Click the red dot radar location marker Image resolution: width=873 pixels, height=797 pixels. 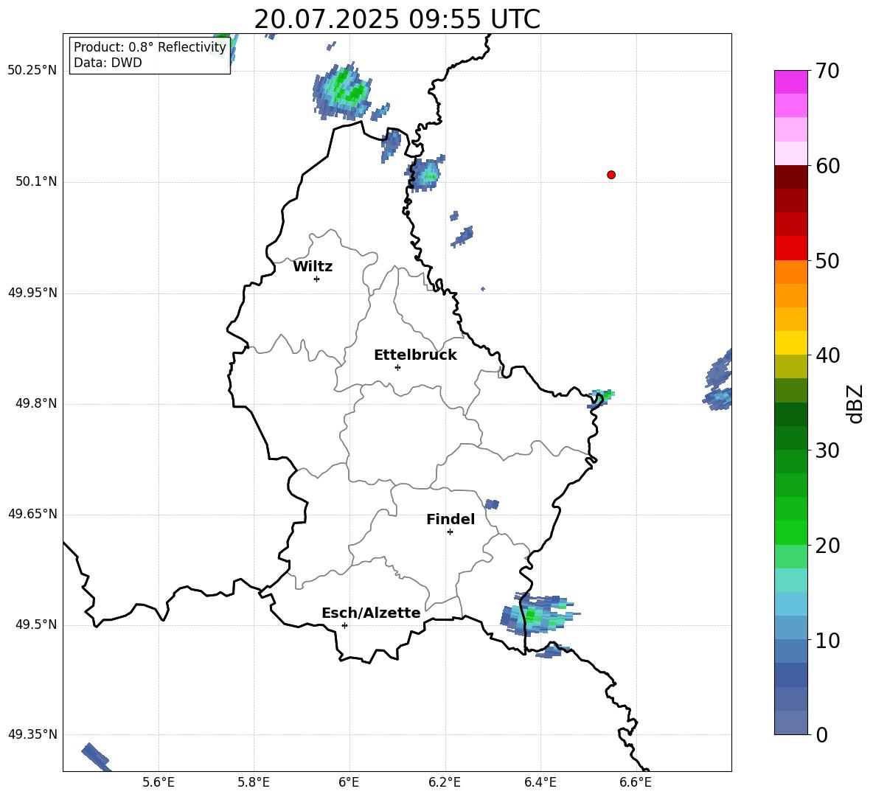click(611, 175)
